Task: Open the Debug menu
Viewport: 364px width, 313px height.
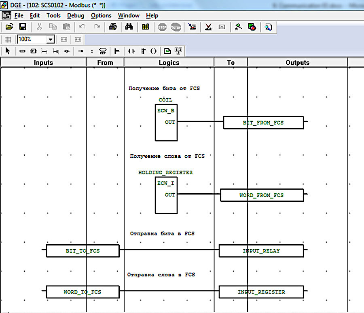Action: [76, 15]
